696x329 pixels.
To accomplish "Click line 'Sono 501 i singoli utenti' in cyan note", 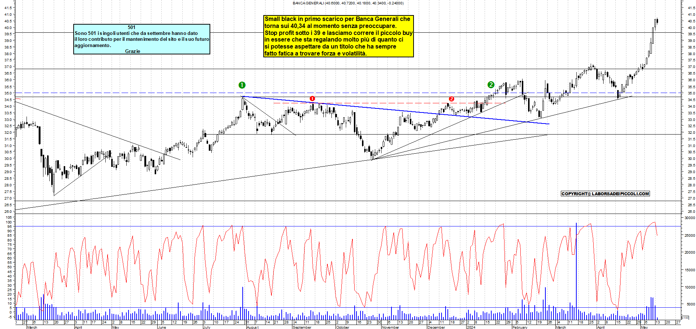I will 136,33.
